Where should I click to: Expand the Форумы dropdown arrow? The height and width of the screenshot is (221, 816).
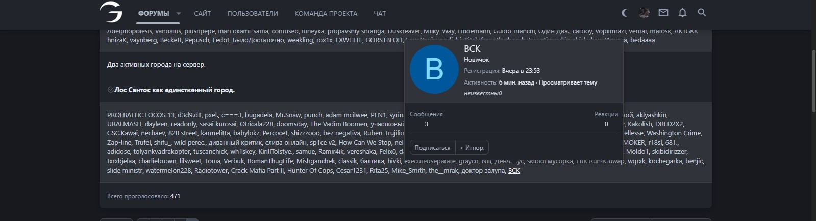click(179, 14)
